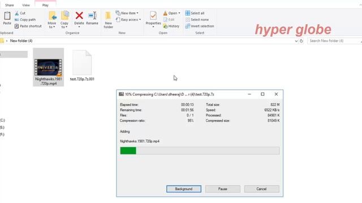Click the Compression ratio label
The width and height of the screenshot is (362, 203).
[132, 121]
